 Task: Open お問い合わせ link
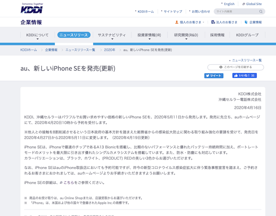coord(201,12)
